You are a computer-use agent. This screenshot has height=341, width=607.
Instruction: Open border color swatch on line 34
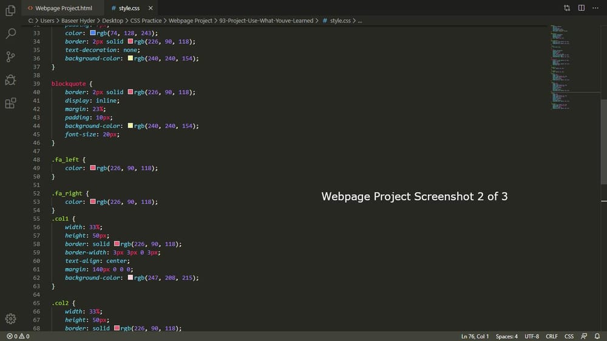coord(131,41)
